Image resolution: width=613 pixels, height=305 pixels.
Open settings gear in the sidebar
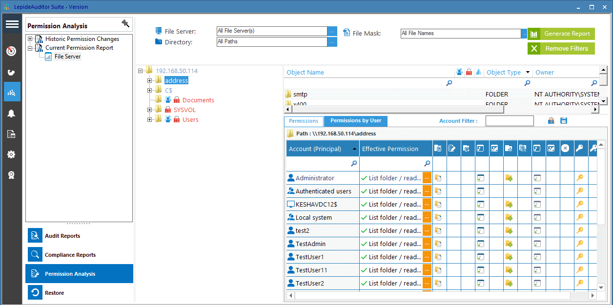[12, 154]
